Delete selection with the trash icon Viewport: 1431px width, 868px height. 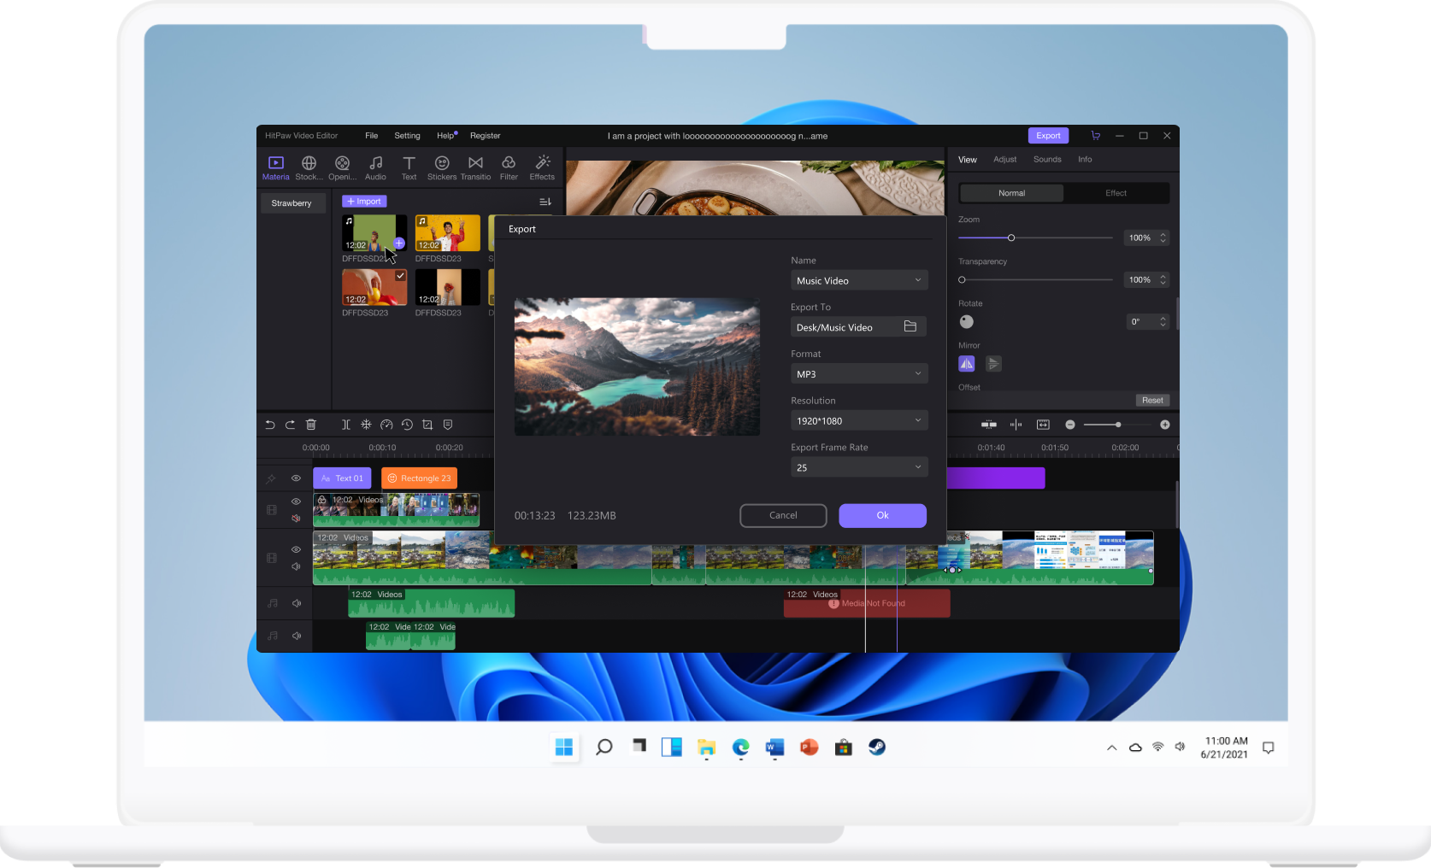click(x=311, y=425)
